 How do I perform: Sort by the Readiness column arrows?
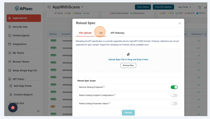point(205,34)
